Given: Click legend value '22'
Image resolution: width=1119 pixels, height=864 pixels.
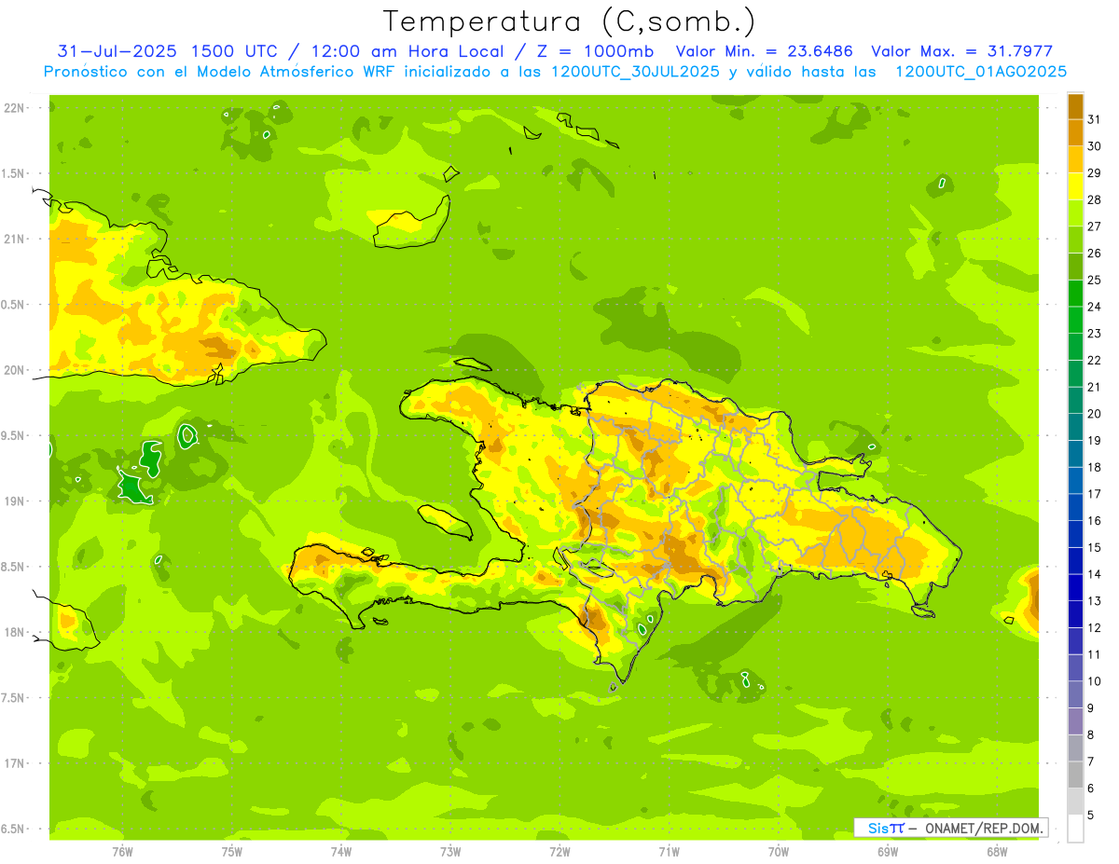Looking at the screenshot, I should [1094, 360].
